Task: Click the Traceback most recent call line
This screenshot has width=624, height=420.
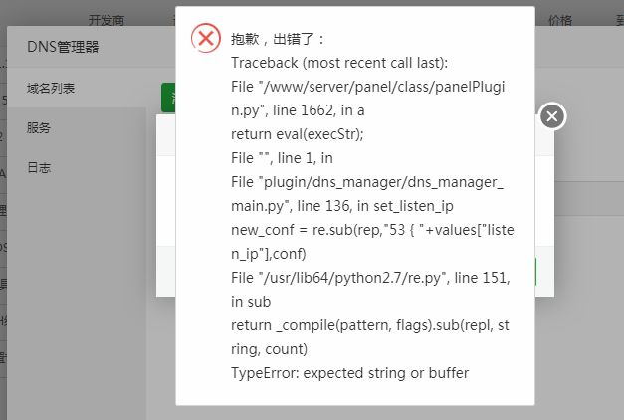Action: 339,63
